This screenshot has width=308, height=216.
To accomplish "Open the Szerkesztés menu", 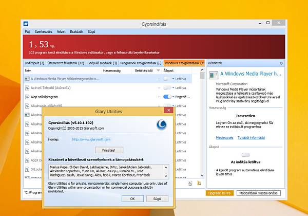I will tap(44, 32).
